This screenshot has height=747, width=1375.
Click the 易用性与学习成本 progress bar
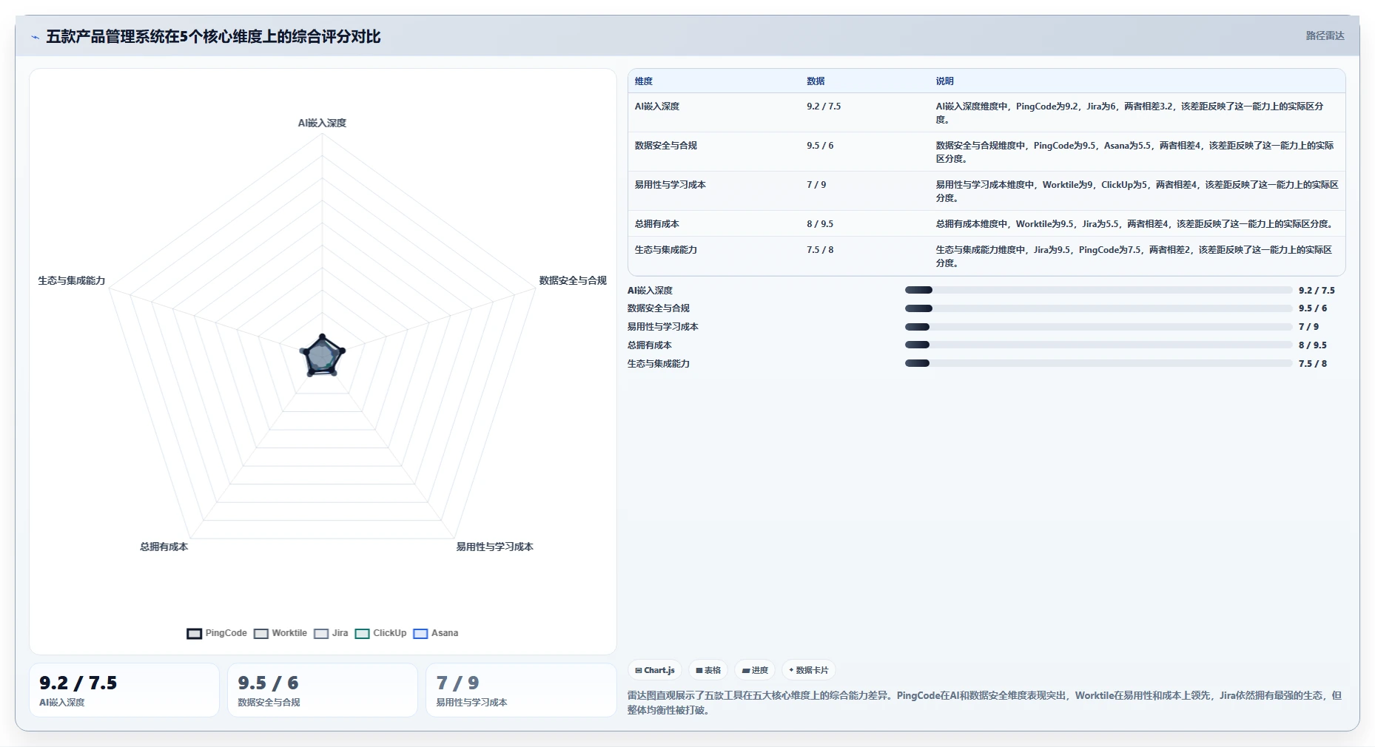1098,327
